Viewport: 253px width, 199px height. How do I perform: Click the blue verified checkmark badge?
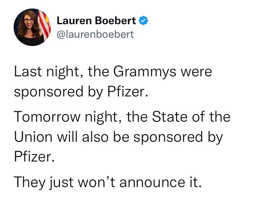(x=143, y=20)
